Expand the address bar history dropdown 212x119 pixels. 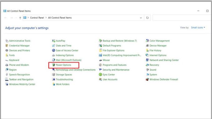tap(141, 18)
